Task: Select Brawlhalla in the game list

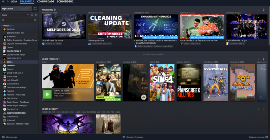Action: pyautogui.click(x=11, y=36)
